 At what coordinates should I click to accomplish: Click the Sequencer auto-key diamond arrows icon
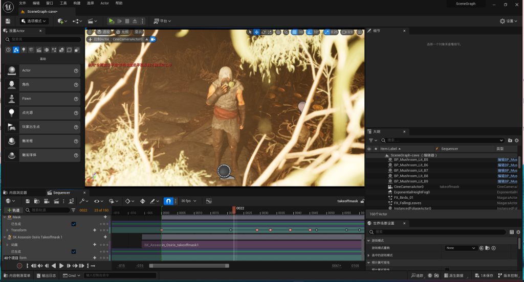142,201
